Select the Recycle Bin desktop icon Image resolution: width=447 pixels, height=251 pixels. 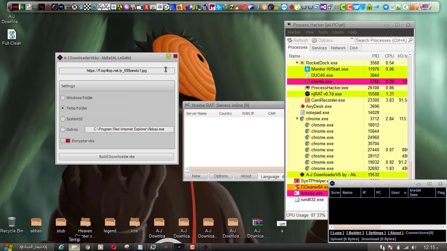(12, 225)
